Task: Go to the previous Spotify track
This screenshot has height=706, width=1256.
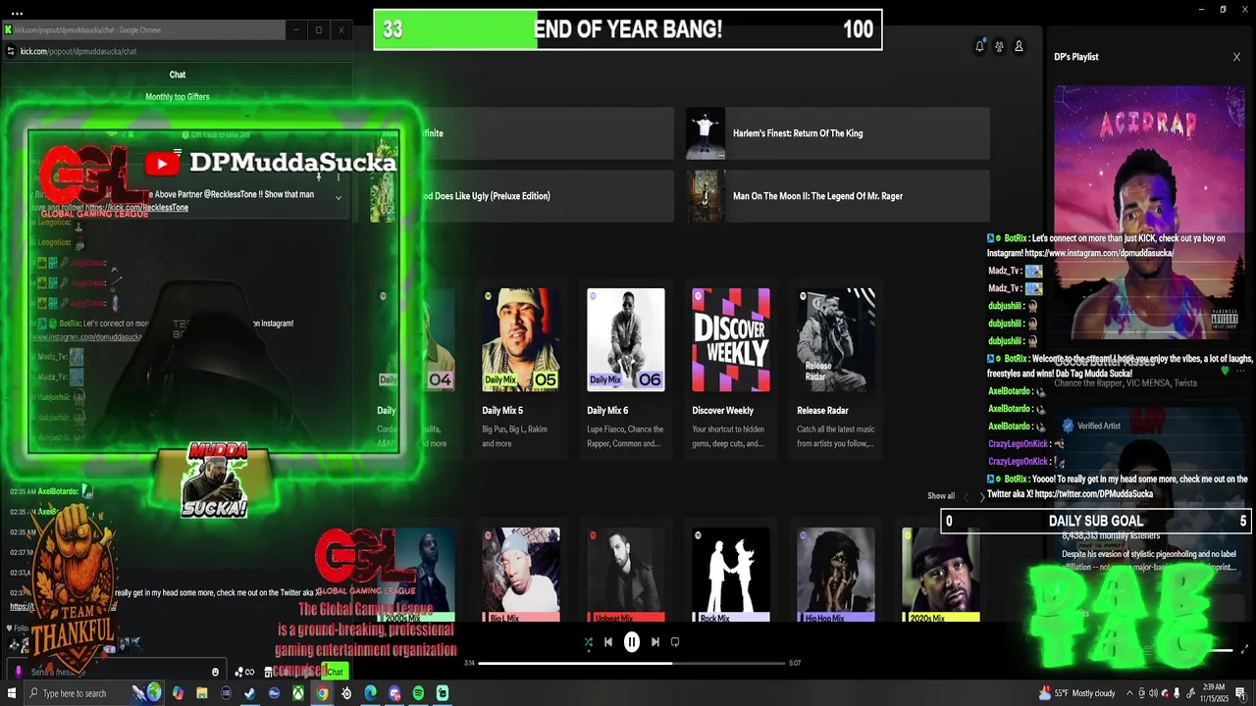Action: tap(608, 642)
